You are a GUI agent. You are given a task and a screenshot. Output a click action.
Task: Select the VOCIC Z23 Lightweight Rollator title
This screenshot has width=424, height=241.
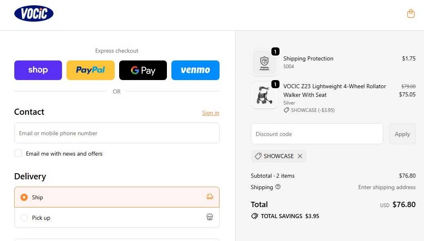pyautogui.click(x=335, y=90)
